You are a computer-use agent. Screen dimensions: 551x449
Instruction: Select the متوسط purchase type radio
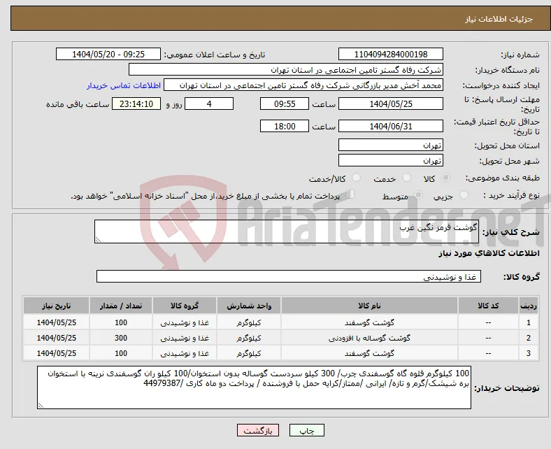[418, 195]
